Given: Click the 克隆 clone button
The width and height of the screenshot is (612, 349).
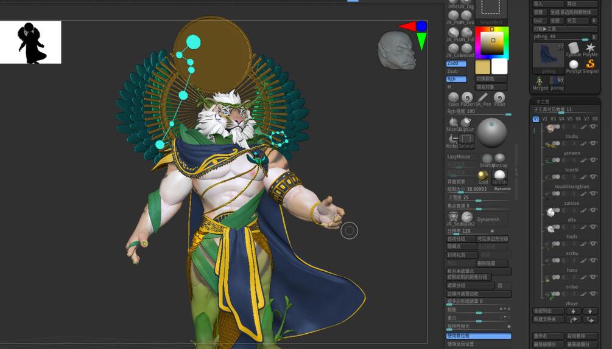Looking at the screenshot, I should [x=540, y=12].
